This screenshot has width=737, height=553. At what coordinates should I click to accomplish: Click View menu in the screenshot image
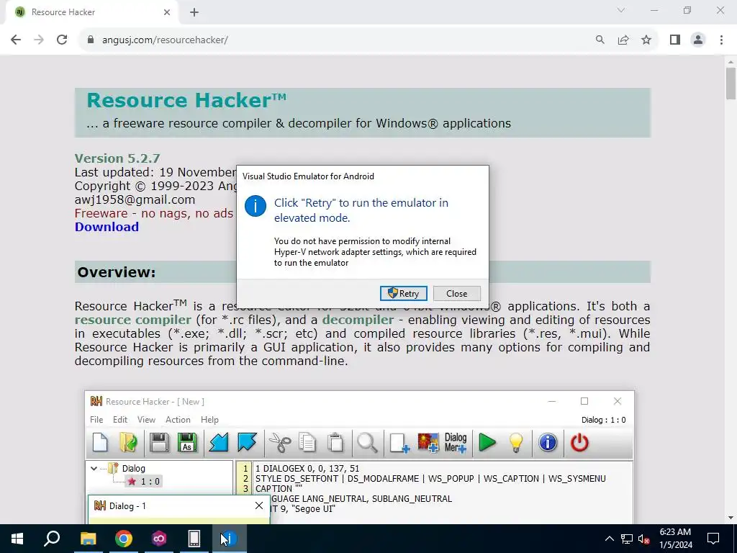tap(146, 420)
